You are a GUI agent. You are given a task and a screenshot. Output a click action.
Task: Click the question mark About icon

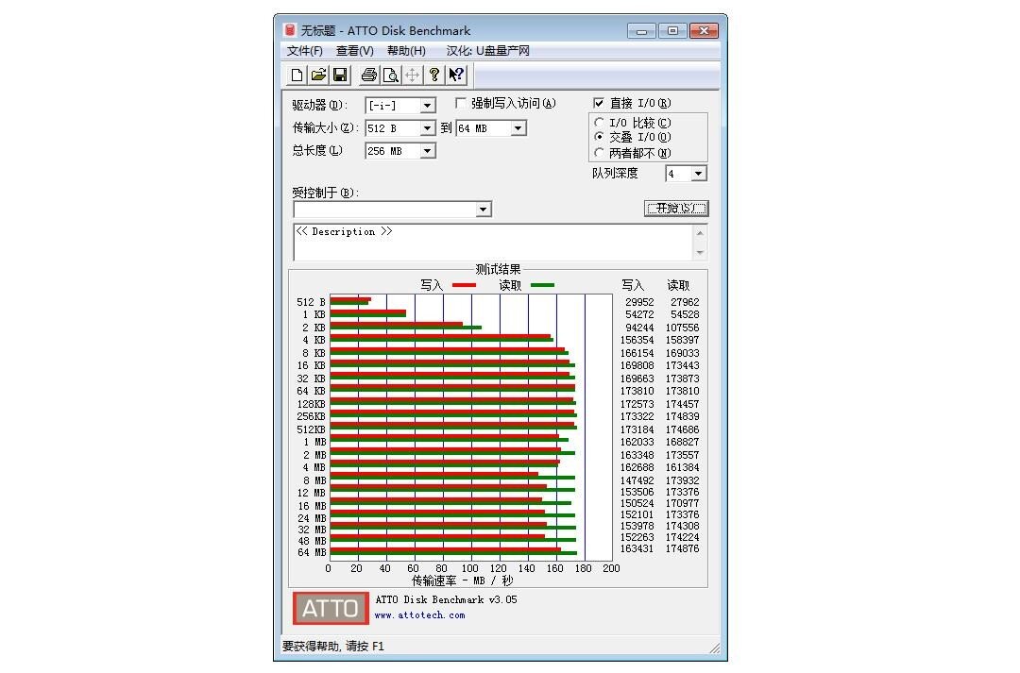(434, 76)
